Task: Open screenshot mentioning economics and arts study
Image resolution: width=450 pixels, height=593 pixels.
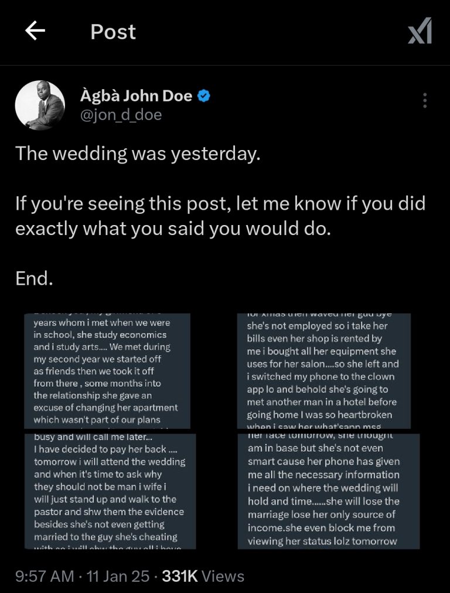Action: tap(107, 370)
